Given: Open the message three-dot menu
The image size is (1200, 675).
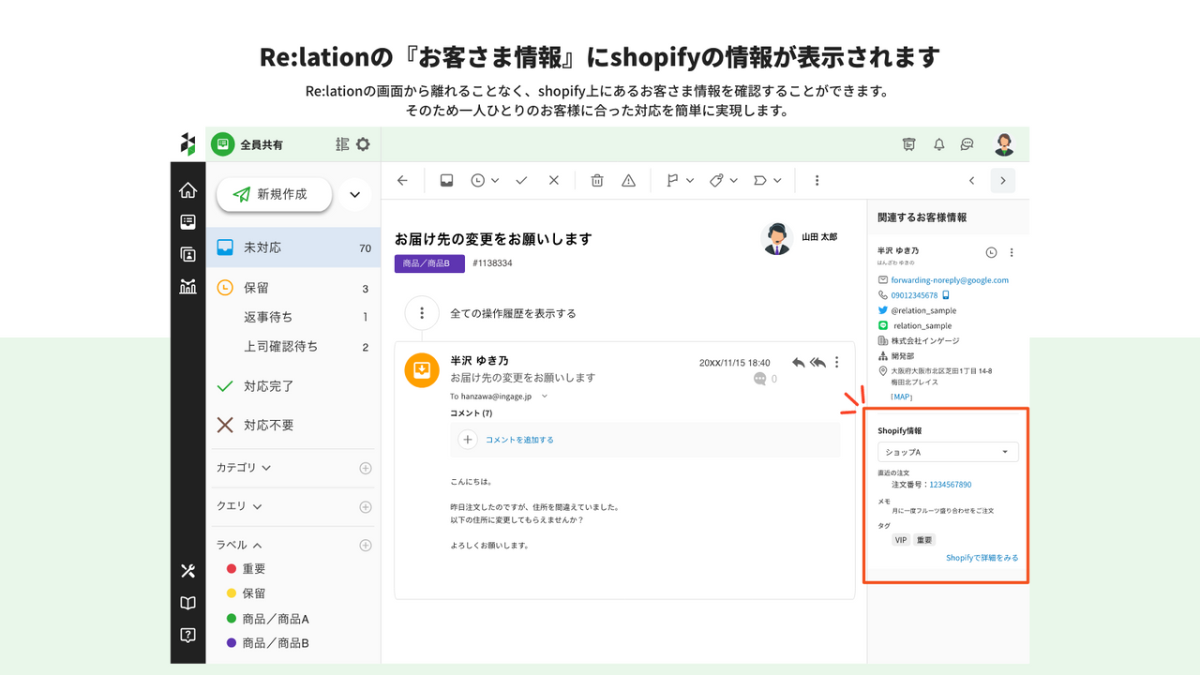Looking at the screenshot, I should [837, 363].
